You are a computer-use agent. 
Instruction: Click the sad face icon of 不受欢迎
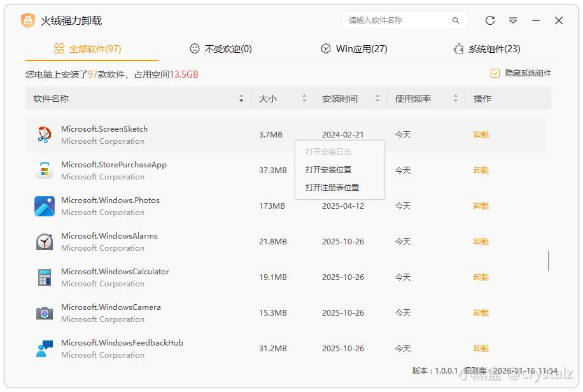(x=195, y=48)
